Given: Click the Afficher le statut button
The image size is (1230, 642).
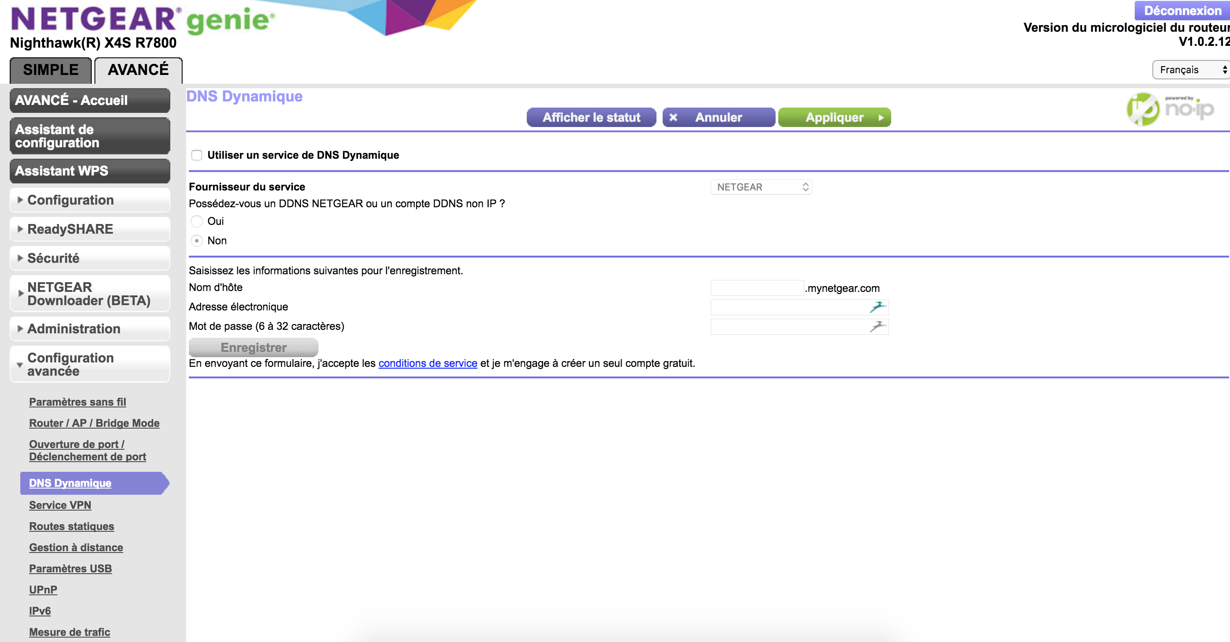Looking at the screenshot, I should [x=591, y=117].
